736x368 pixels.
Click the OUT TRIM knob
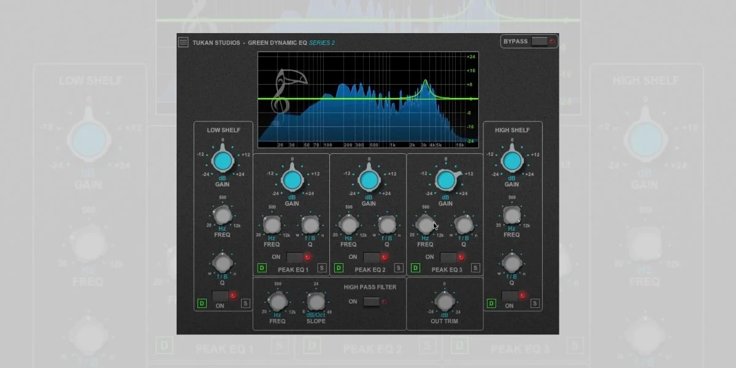click(444, 301)
